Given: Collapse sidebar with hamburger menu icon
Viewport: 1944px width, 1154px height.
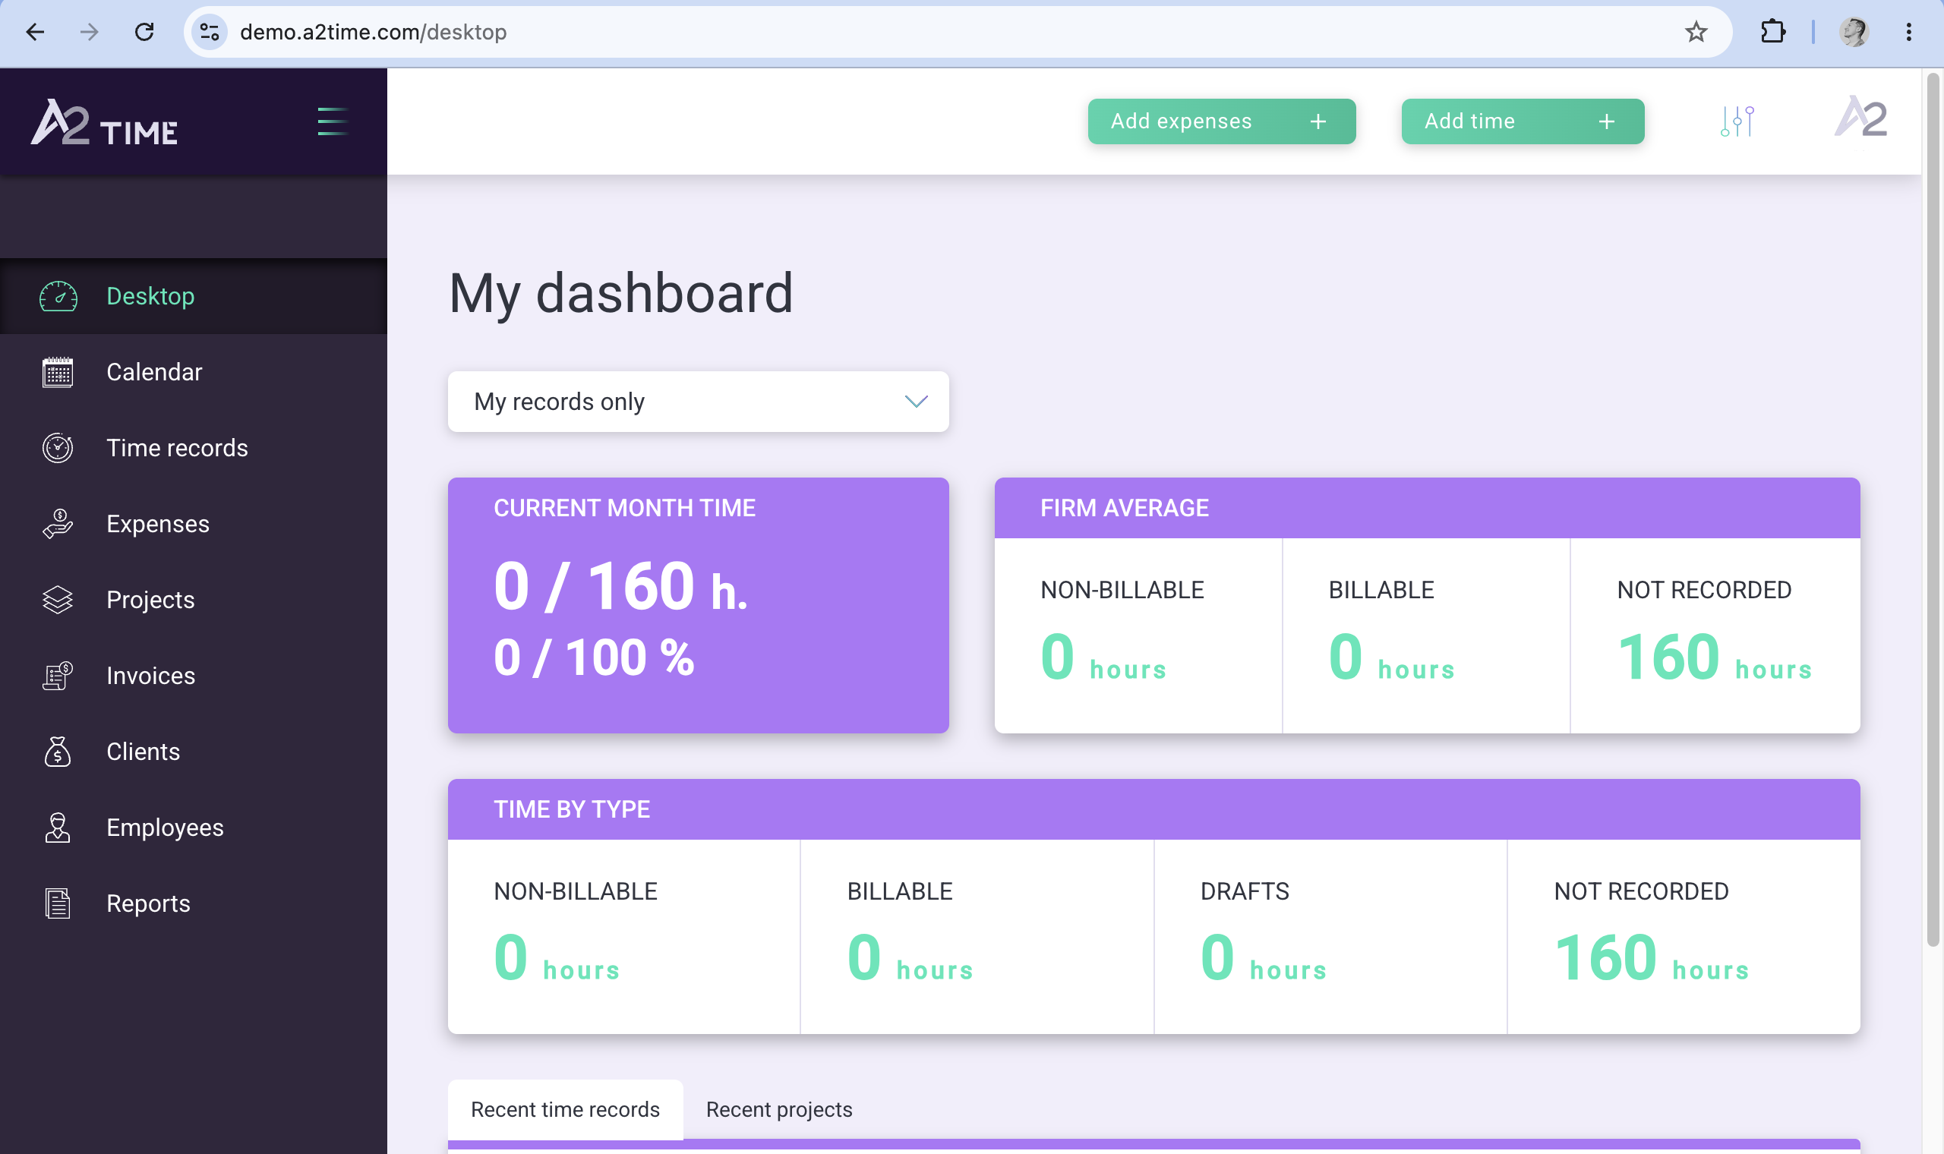Looking at the screenshot, I should tap(333, 121).
